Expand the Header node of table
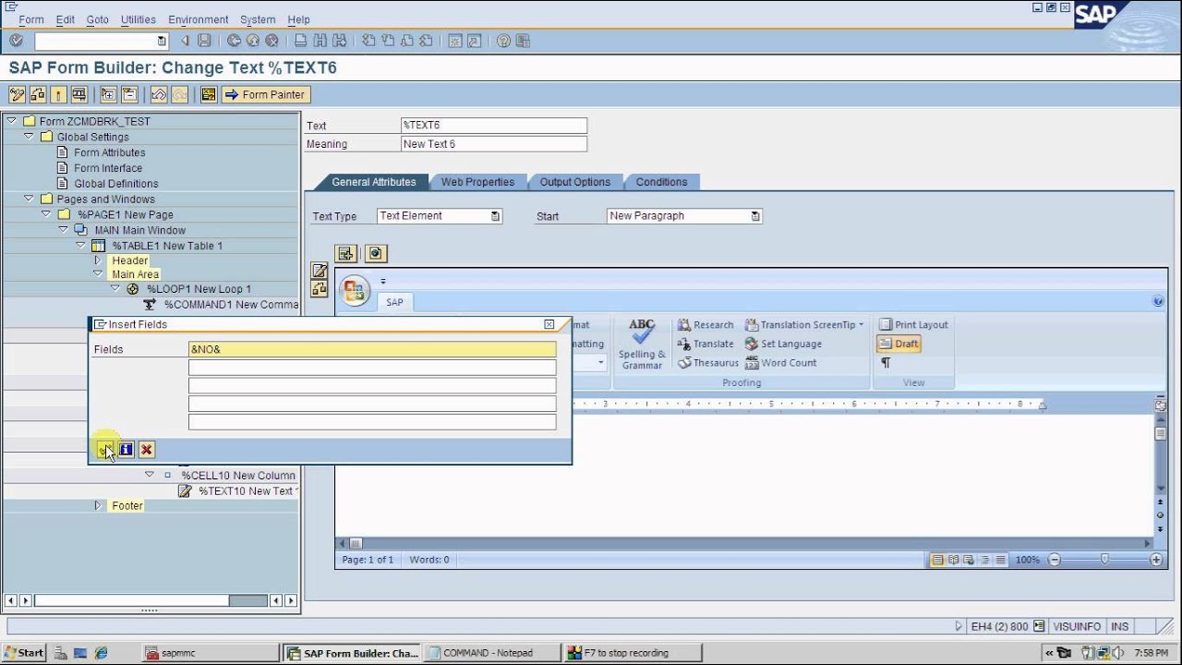 point(98,260)
